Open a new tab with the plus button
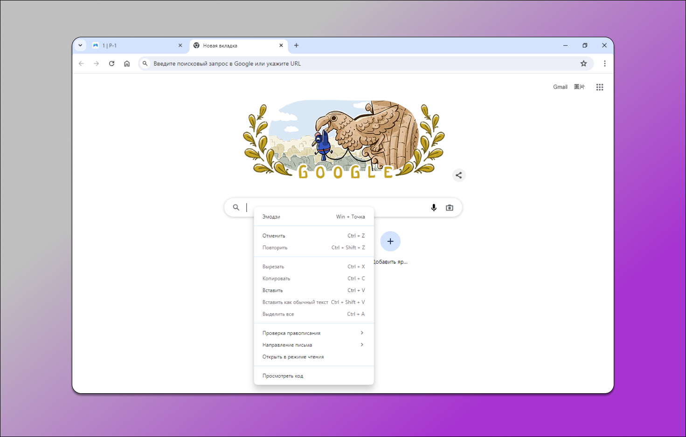 pos(296,45)
